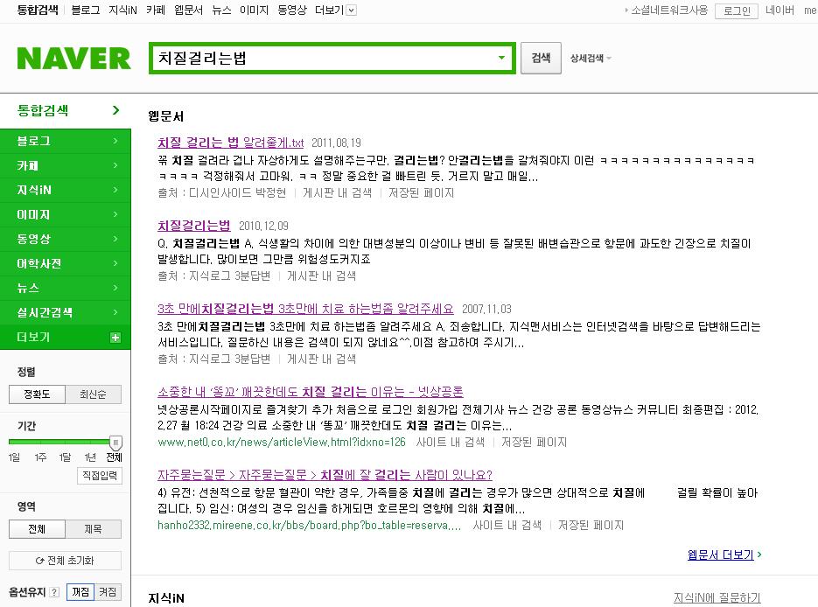818x607 pixels.
Task: Click the 직접입력 date button
Action: [100, 476]
